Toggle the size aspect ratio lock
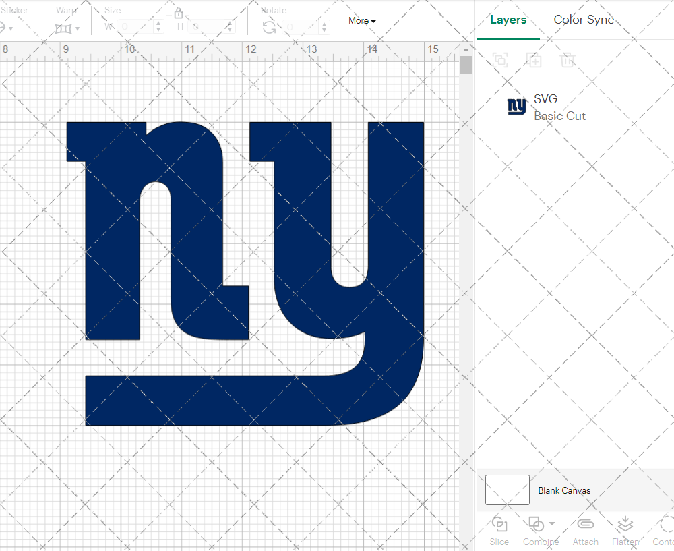674x551 pixels. [179, 13]
